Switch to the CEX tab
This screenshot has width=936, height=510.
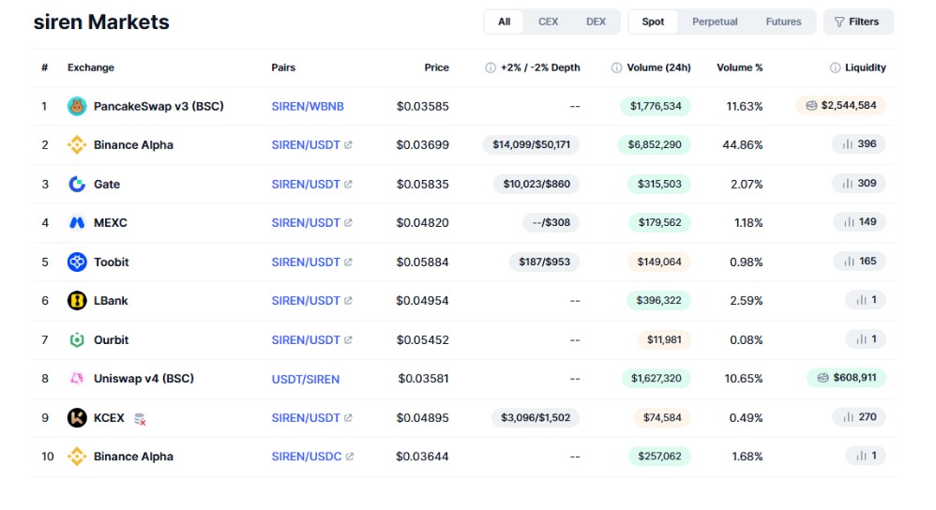pos(548,22)
